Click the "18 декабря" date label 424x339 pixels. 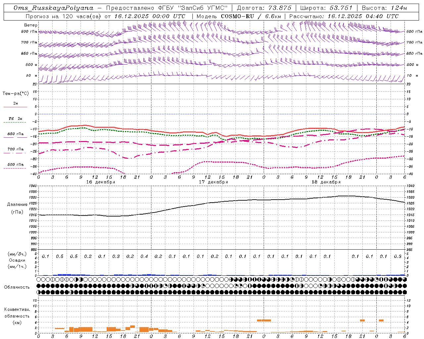click(326, 182)
